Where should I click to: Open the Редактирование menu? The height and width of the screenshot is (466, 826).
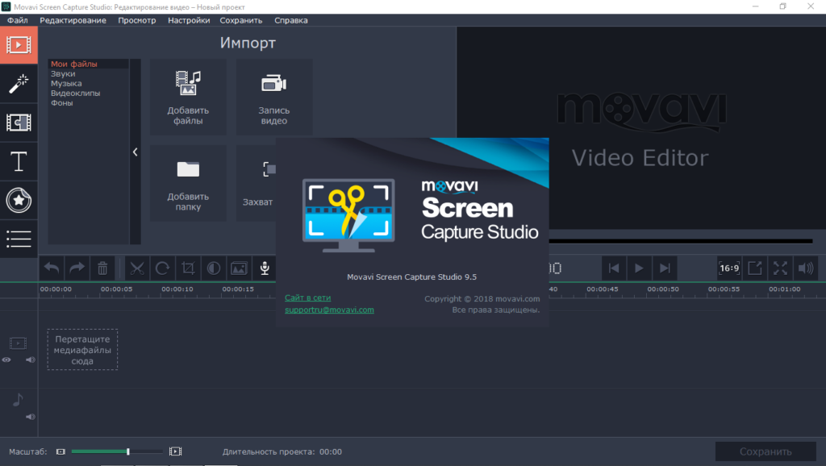(73, 20)
